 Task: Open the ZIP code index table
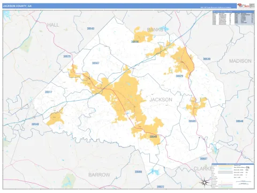(x=233, y=18)
